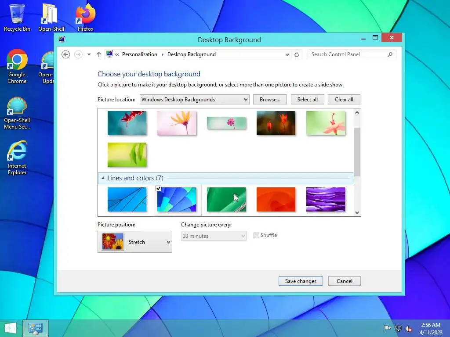Screen dimensions: 450x337
Task: Click the wallpaper list scrollbar thumb
Action: pos(357,152)
